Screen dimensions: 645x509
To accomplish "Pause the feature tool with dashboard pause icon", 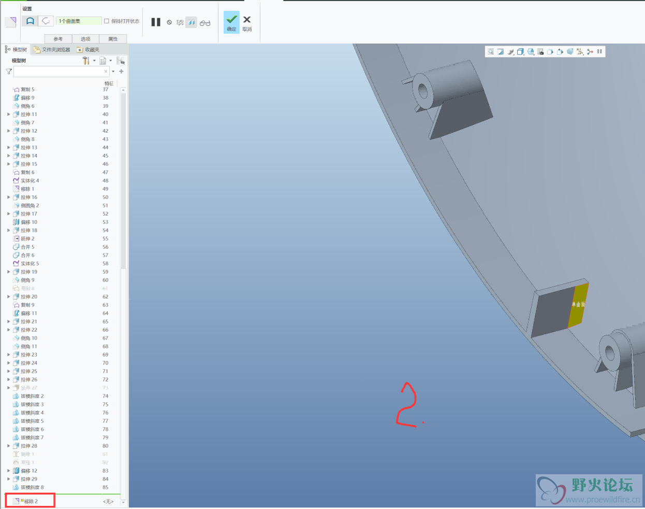I will (156, 22).
